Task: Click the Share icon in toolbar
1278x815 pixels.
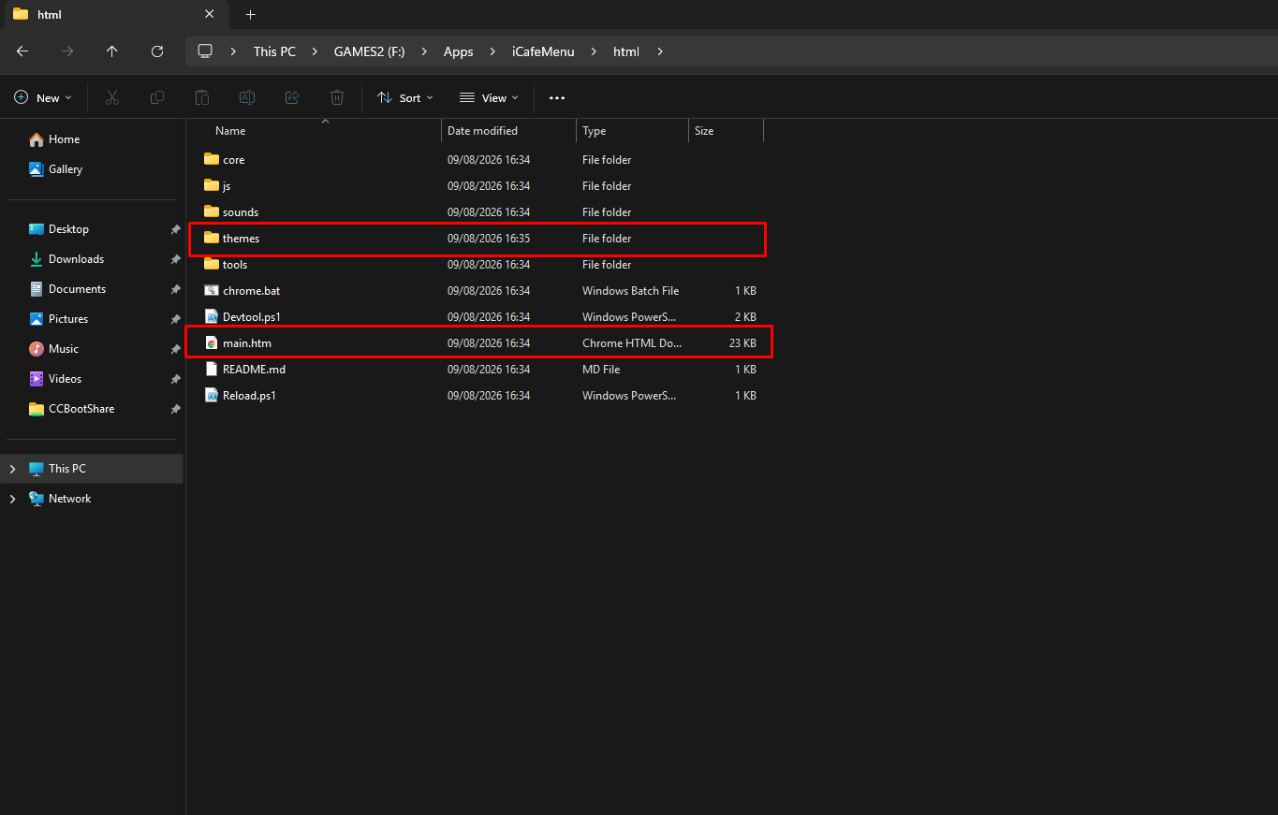Action: point(292,97)
